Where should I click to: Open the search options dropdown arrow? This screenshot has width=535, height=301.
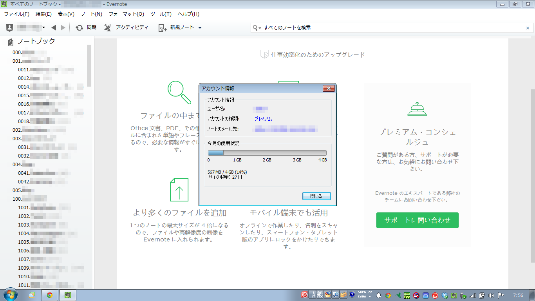[260, 28]
